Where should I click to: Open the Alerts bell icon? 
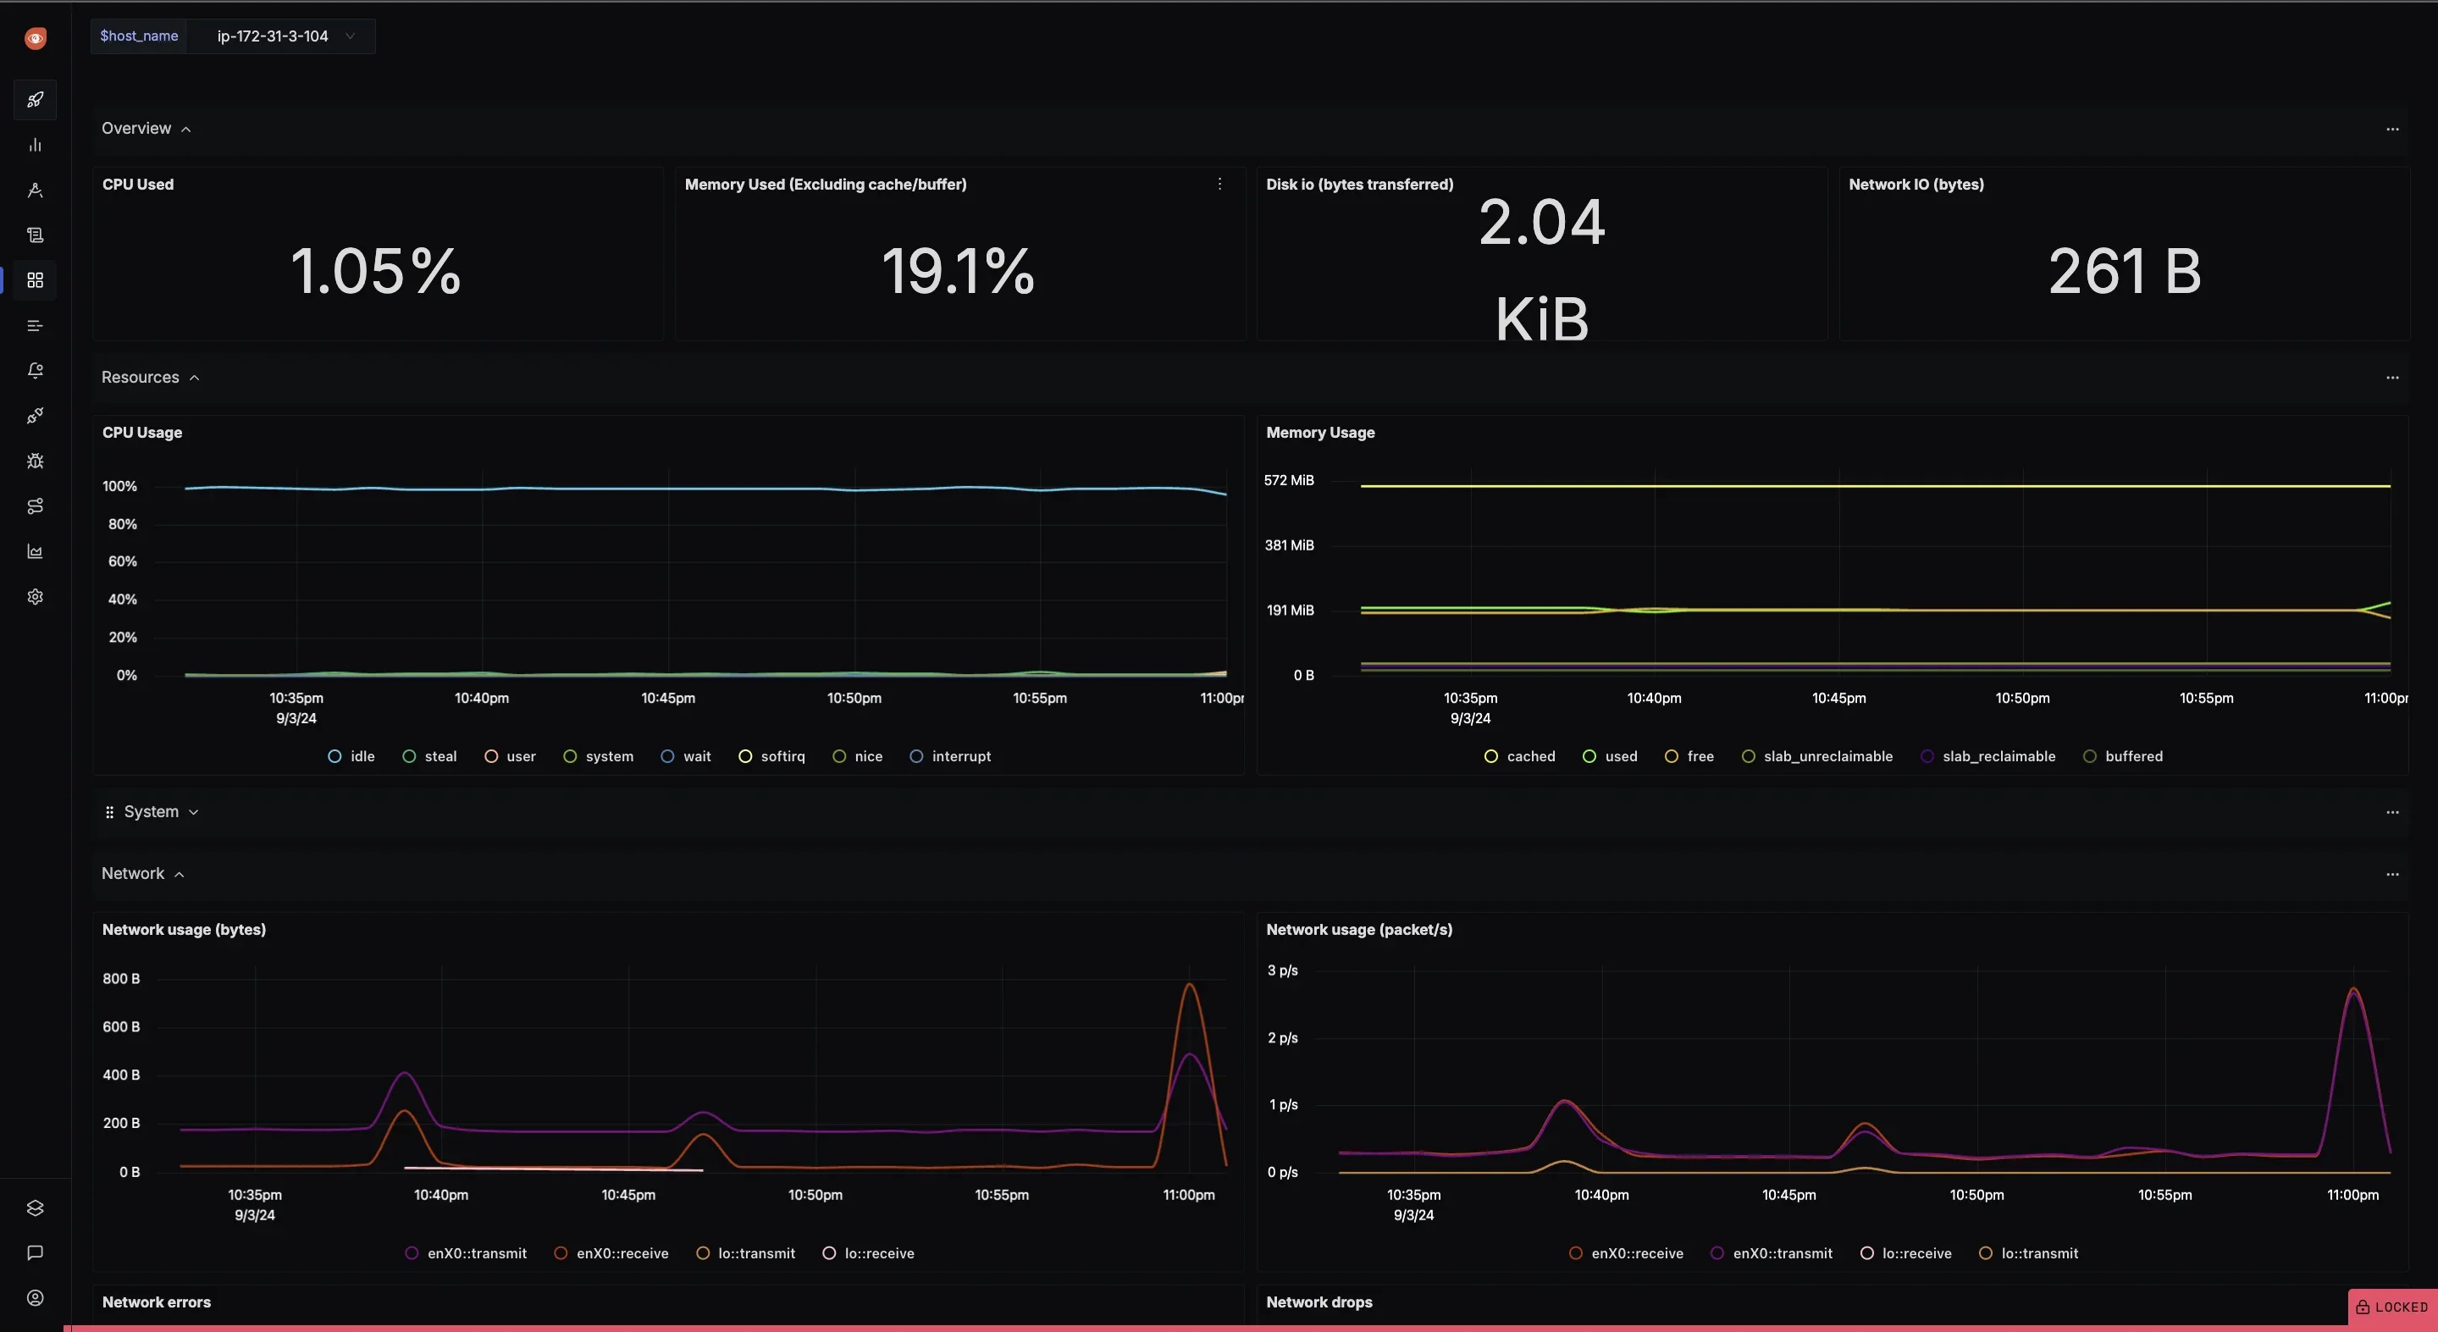[35, 370]
